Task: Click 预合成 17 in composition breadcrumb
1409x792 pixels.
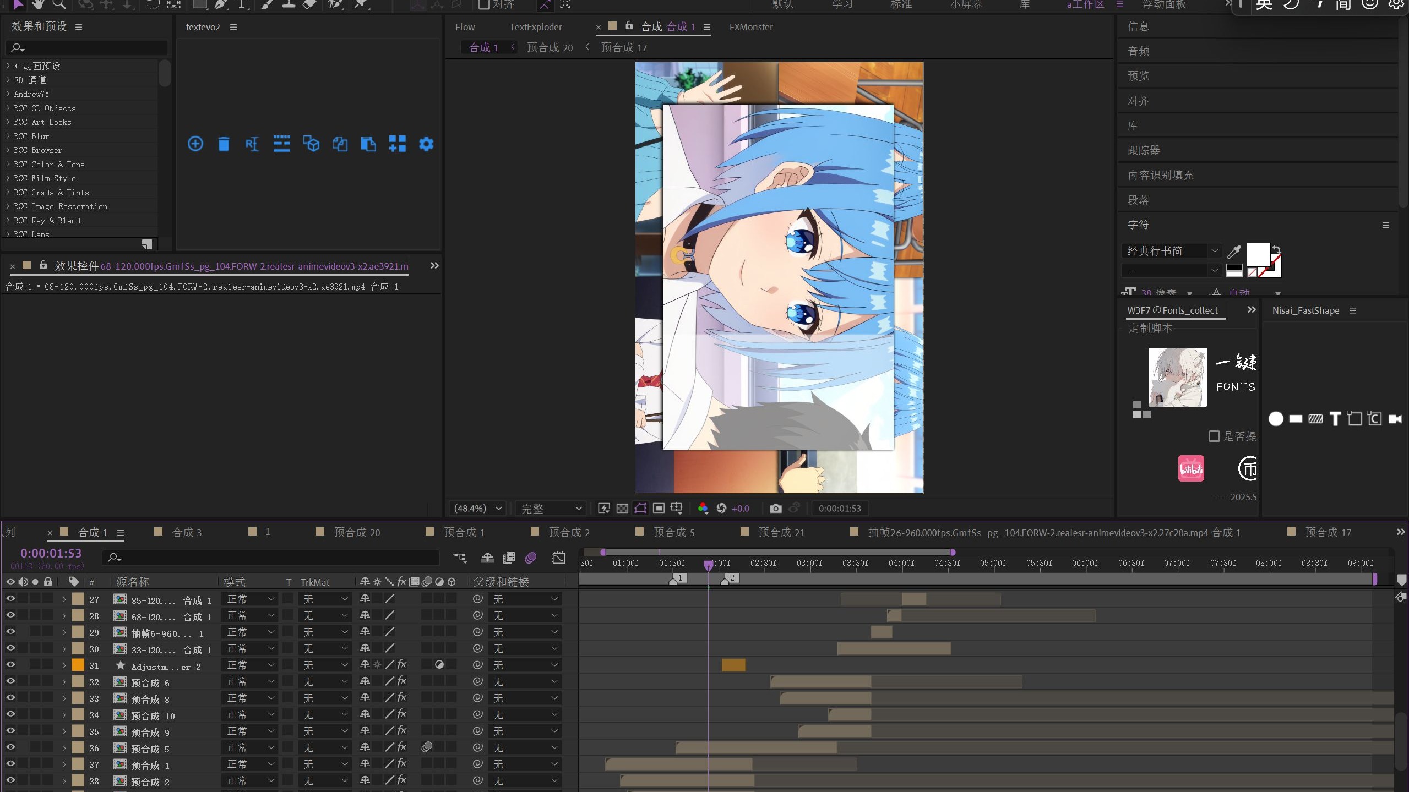Action: click(x=624, y=48)
